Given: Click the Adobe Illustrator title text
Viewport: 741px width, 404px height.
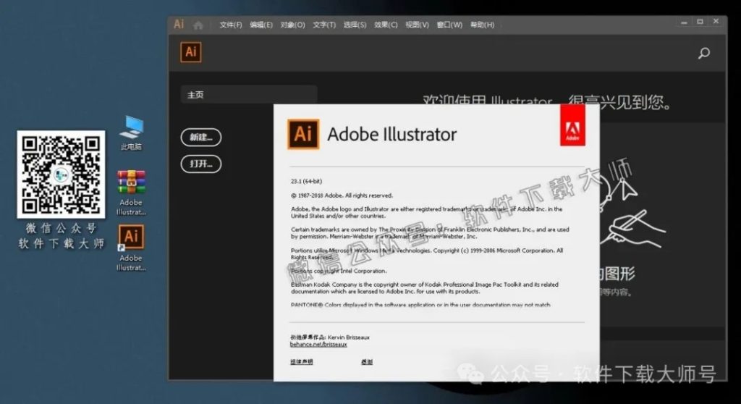Looking at the screenshot, I should tap(391, 135).
